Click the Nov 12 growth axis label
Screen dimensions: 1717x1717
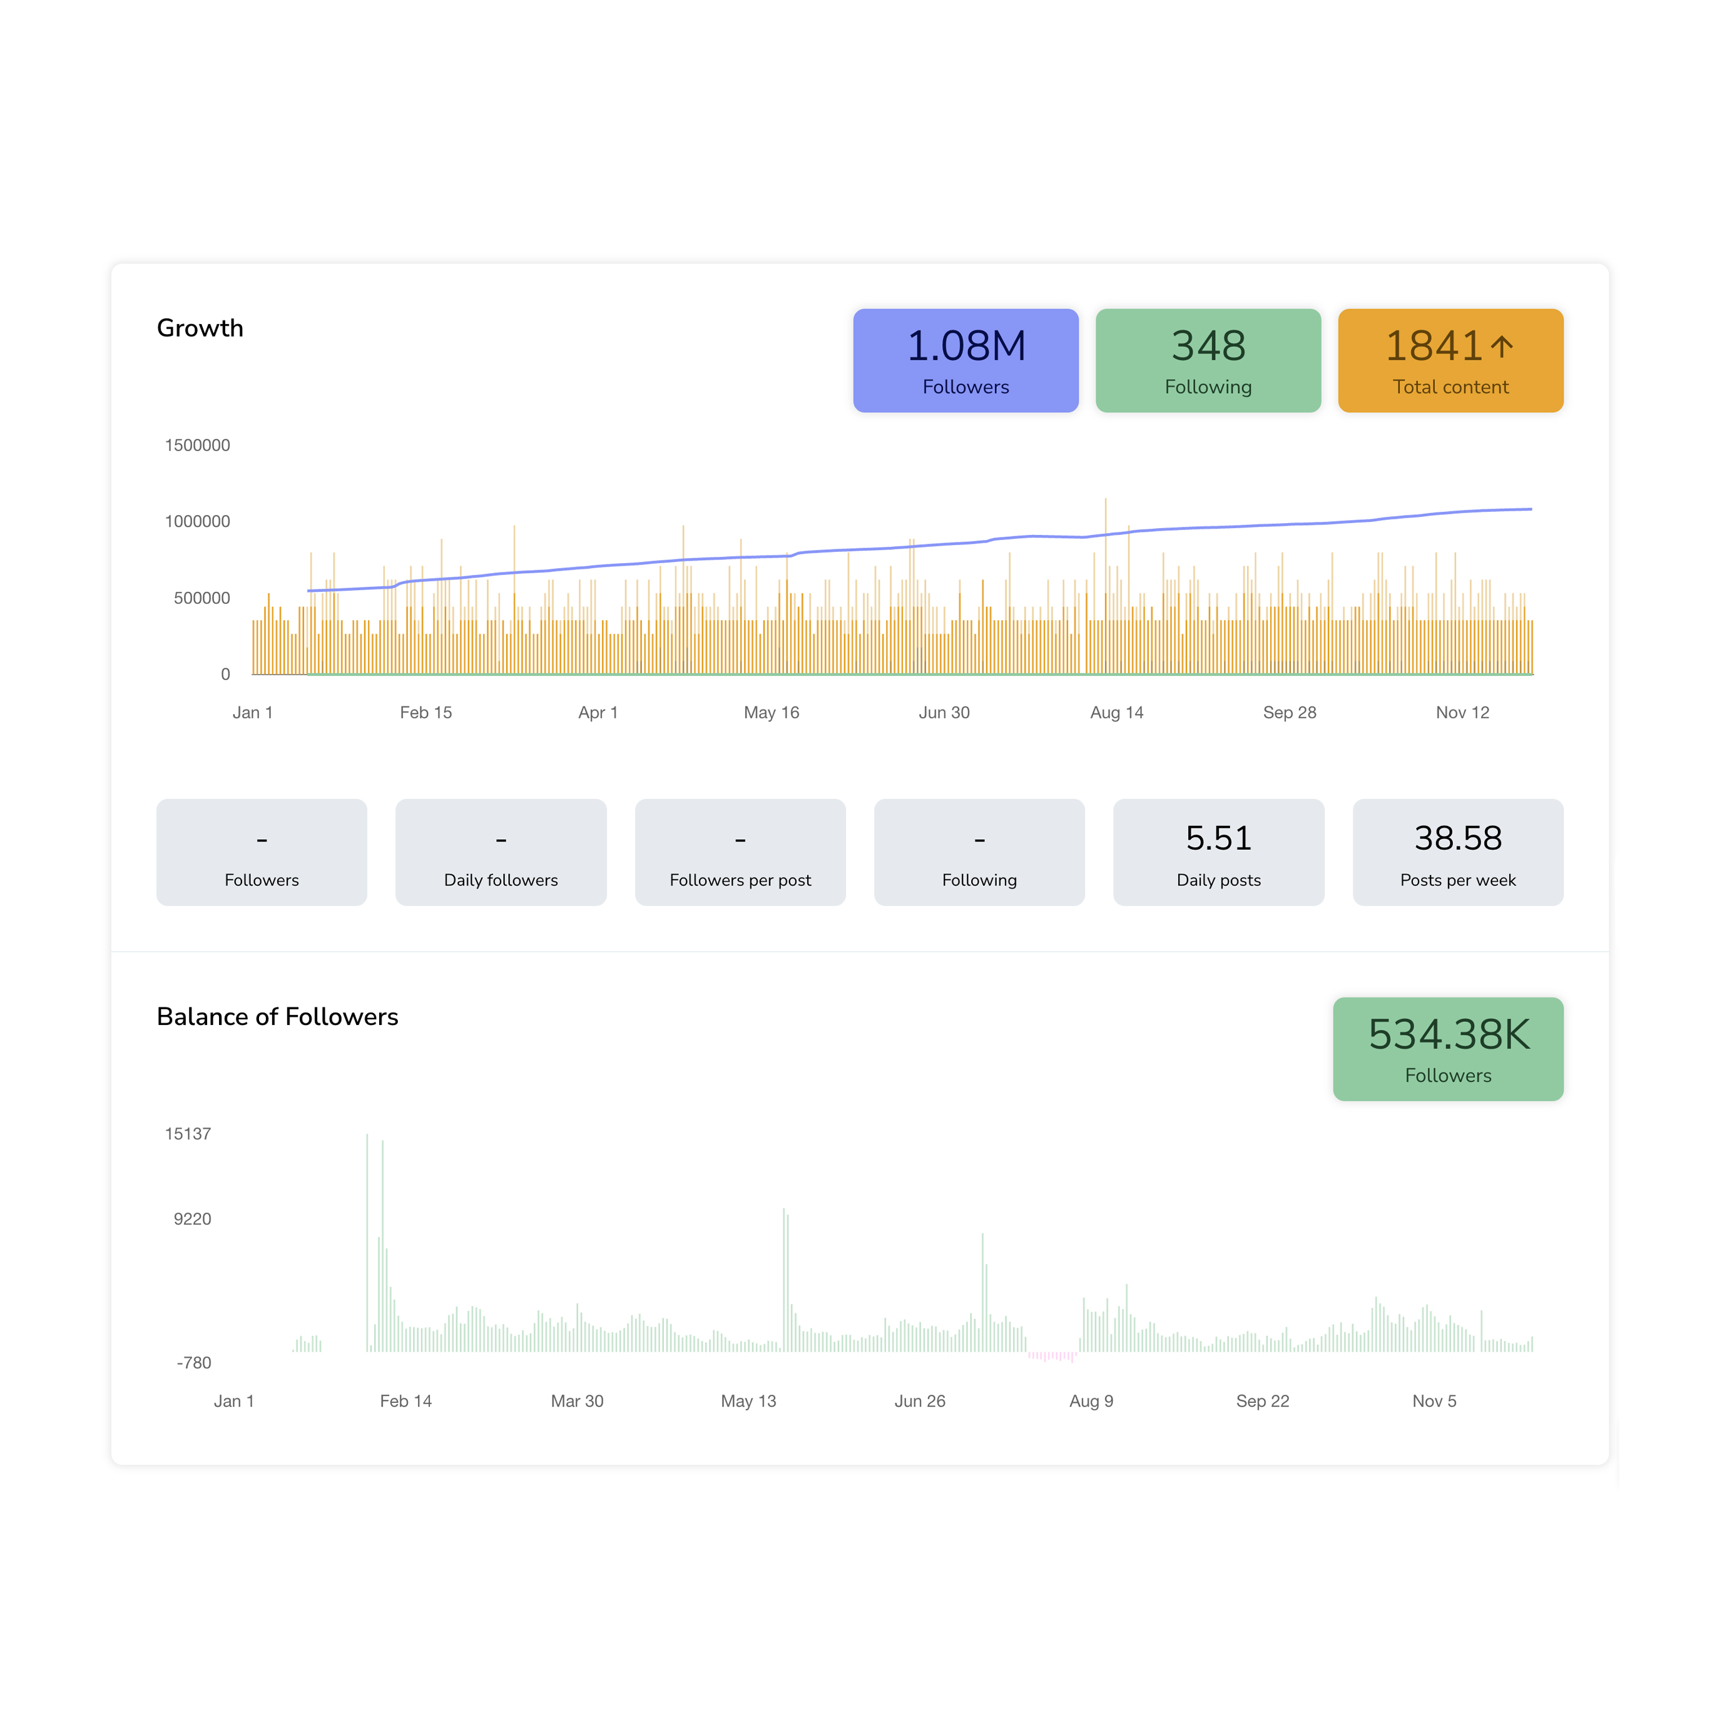tap(1462, 713)
